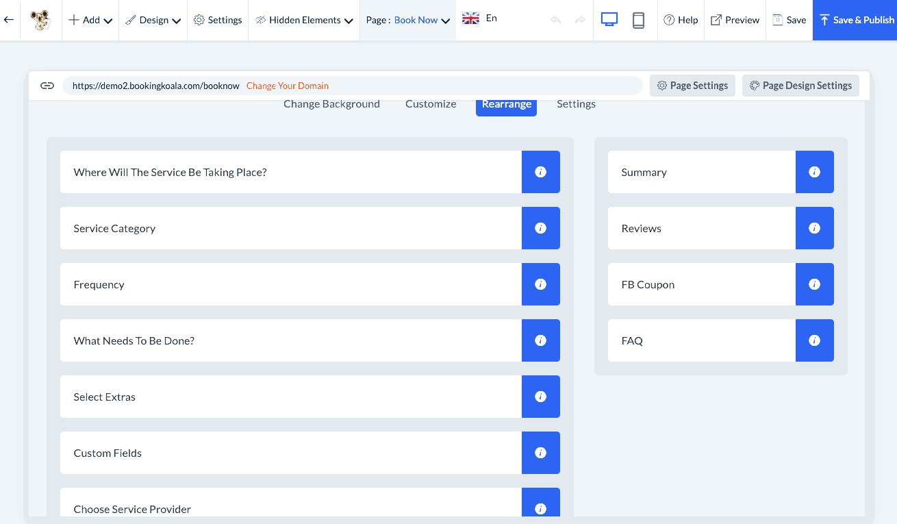This screenshot has height=524, width=897.
Task: Click the back arrow icon
Action: 9,20
